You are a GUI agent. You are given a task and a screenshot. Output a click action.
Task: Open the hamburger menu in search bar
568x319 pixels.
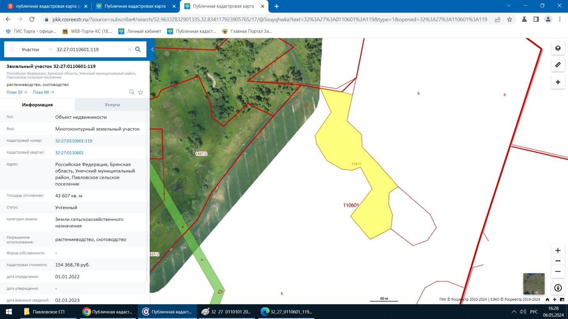point(12,49)
